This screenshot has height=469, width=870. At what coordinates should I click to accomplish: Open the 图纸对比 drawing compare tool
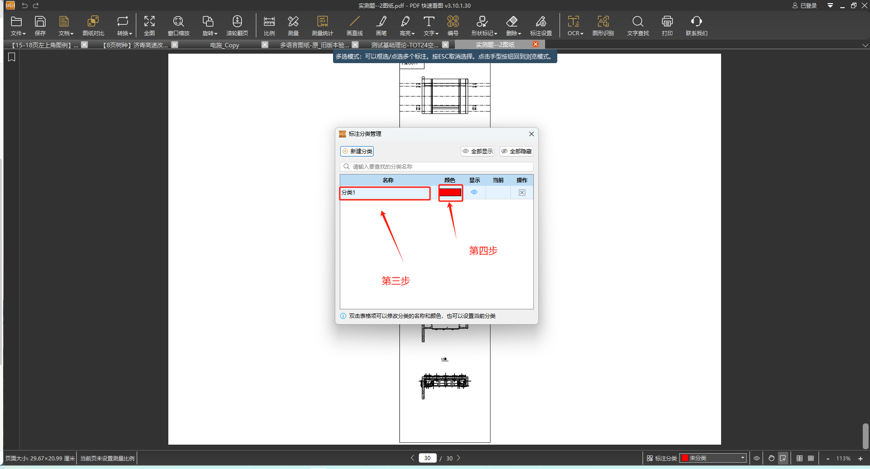93,26
